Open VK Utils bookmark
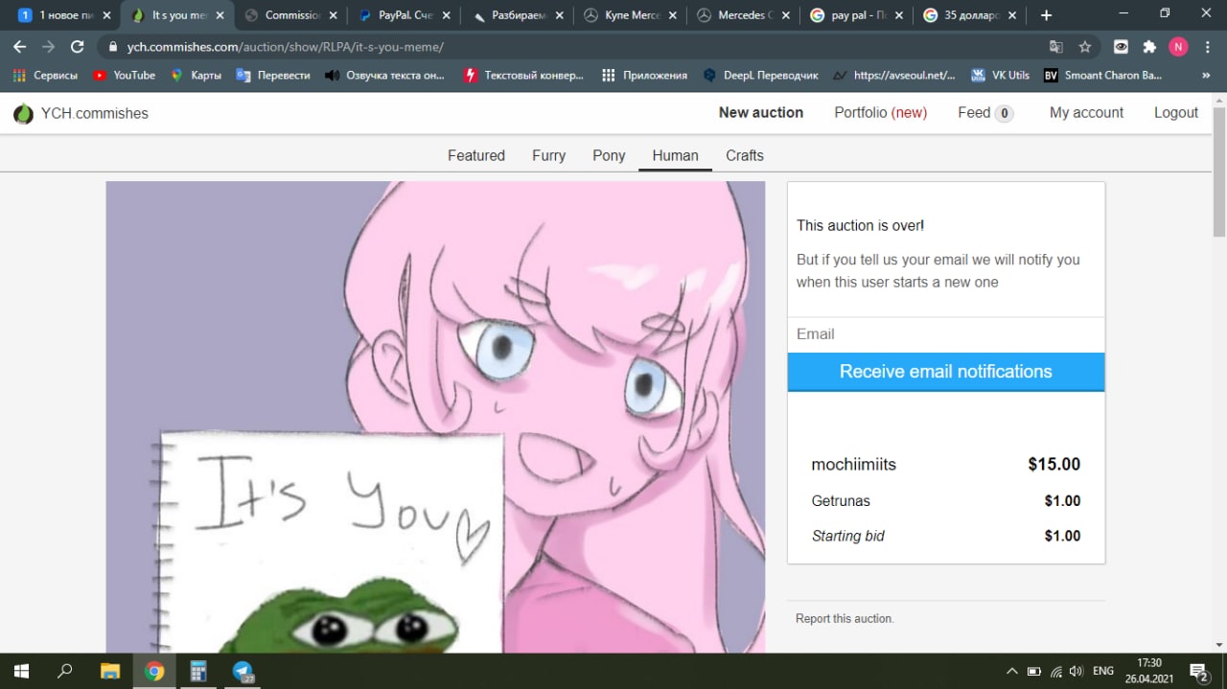Screen dimensions: 1227x689 click(1000, 75)
